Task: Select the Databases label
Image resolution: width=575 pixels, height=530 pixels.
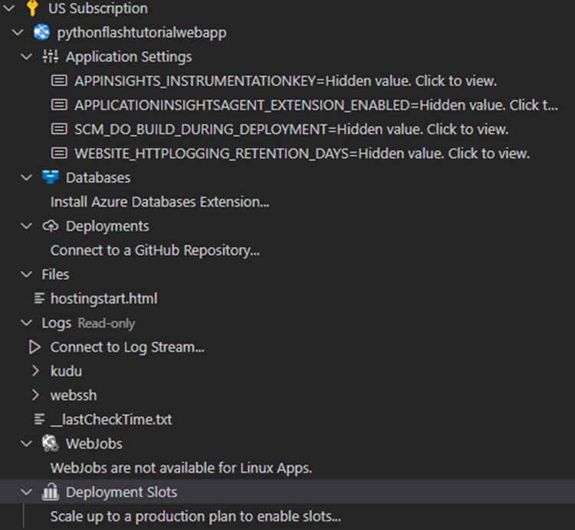Action: coord(98,177)
